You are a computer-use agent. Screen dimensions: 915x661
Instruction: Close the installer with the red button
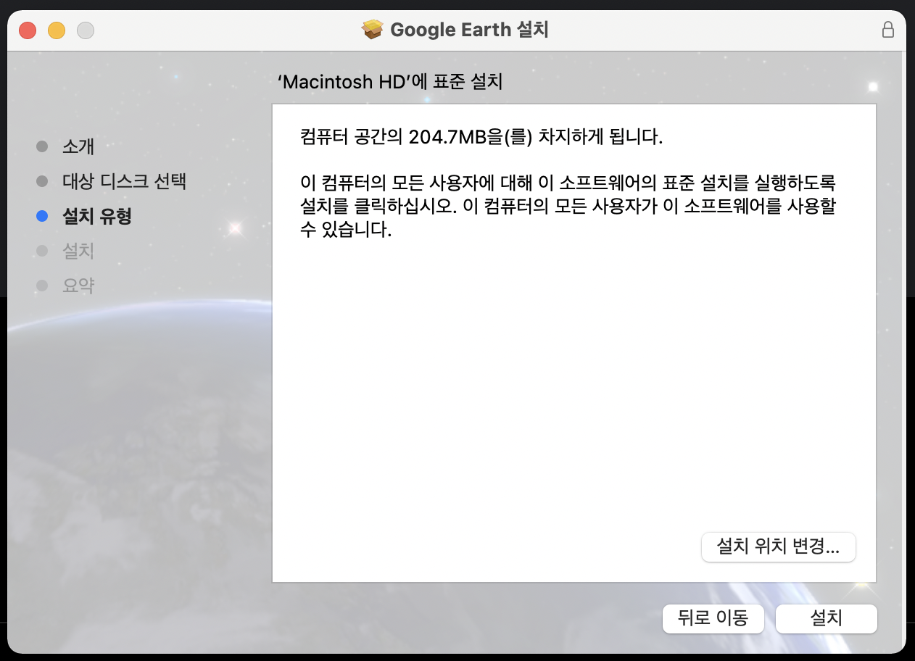tap(28, 30)
